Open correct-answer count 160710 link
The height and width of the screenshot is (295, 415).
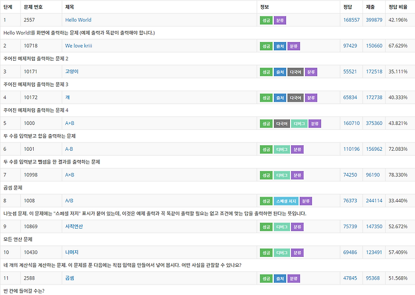(x=351, y=123)
